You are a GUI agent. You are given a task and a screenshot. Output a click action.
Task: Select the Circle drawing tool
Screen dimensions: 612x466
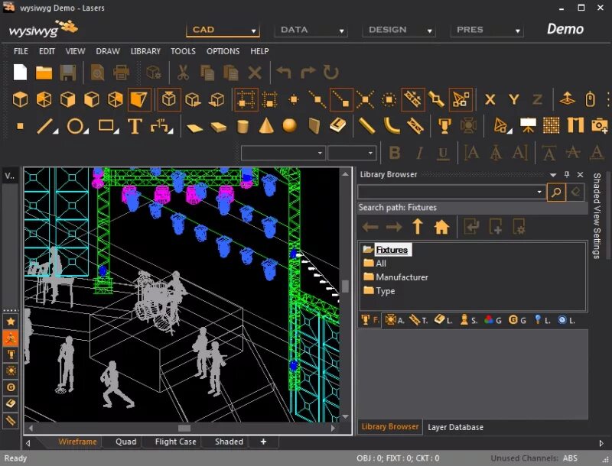tap(75, 126)
